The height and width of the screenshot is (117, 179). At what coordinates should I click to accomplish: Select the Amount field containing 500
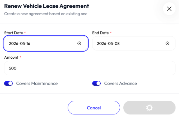click(90, 68)
